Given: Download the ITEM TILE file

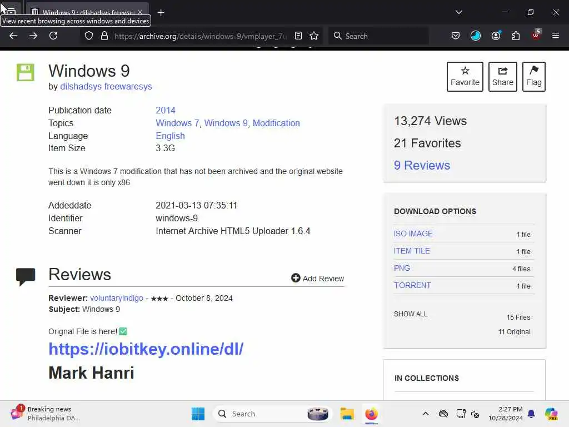Looking at the screenshot, I should 412,251.
